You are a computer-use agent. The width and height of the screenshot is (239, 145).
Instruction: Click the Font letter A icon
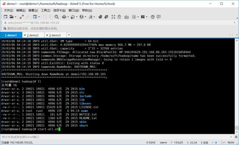coord(90,17)
